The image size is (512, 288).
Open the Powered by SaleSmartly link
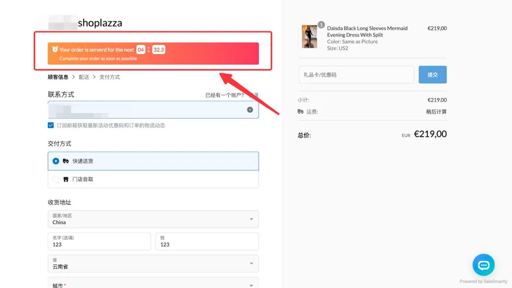483,282
